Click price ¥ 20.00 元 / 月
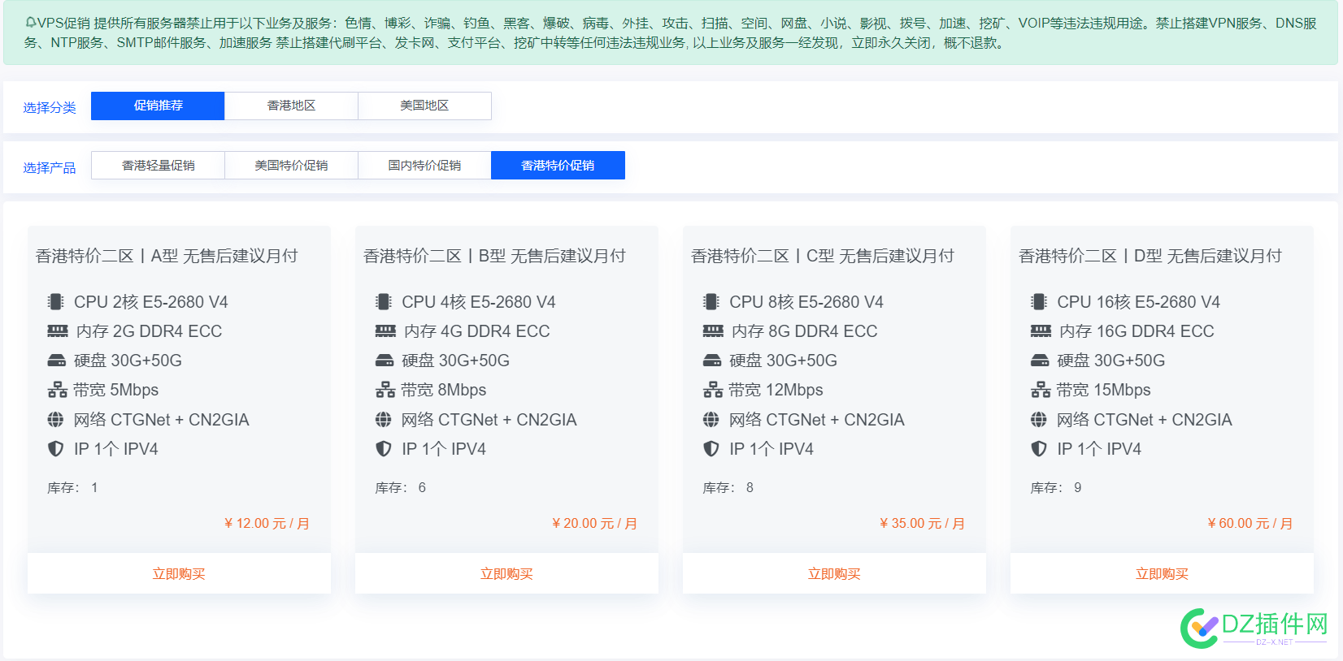Screen dimensions: 1343x661 [x=594, y=524]
